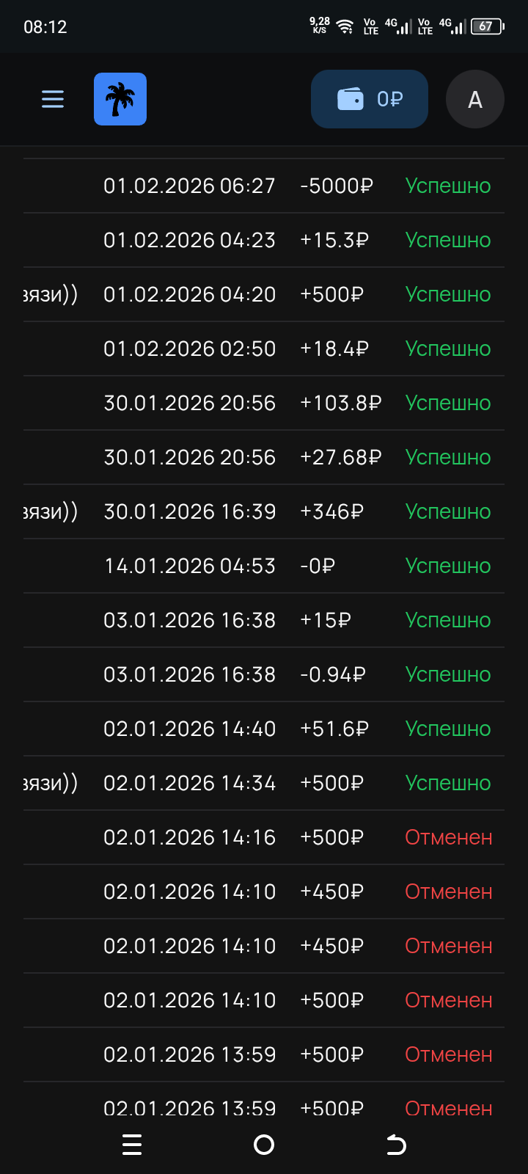
Task: Tap the -0.94₽ transaction amount
Action: coord(333,674)
